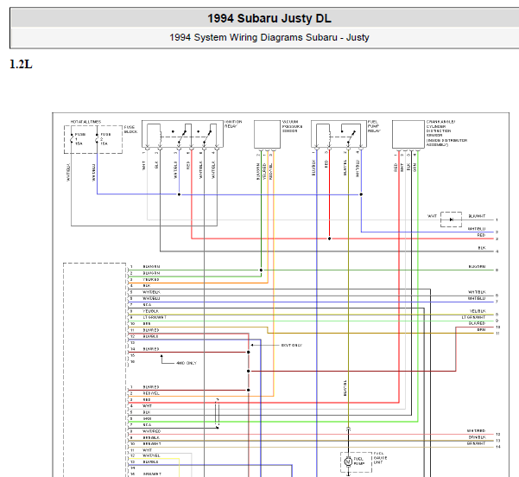The height and width of the screenshot is (477, 519).
Task: Click 'YEL/BLK' label at left connector pin 8
Action: coord(151,311)
